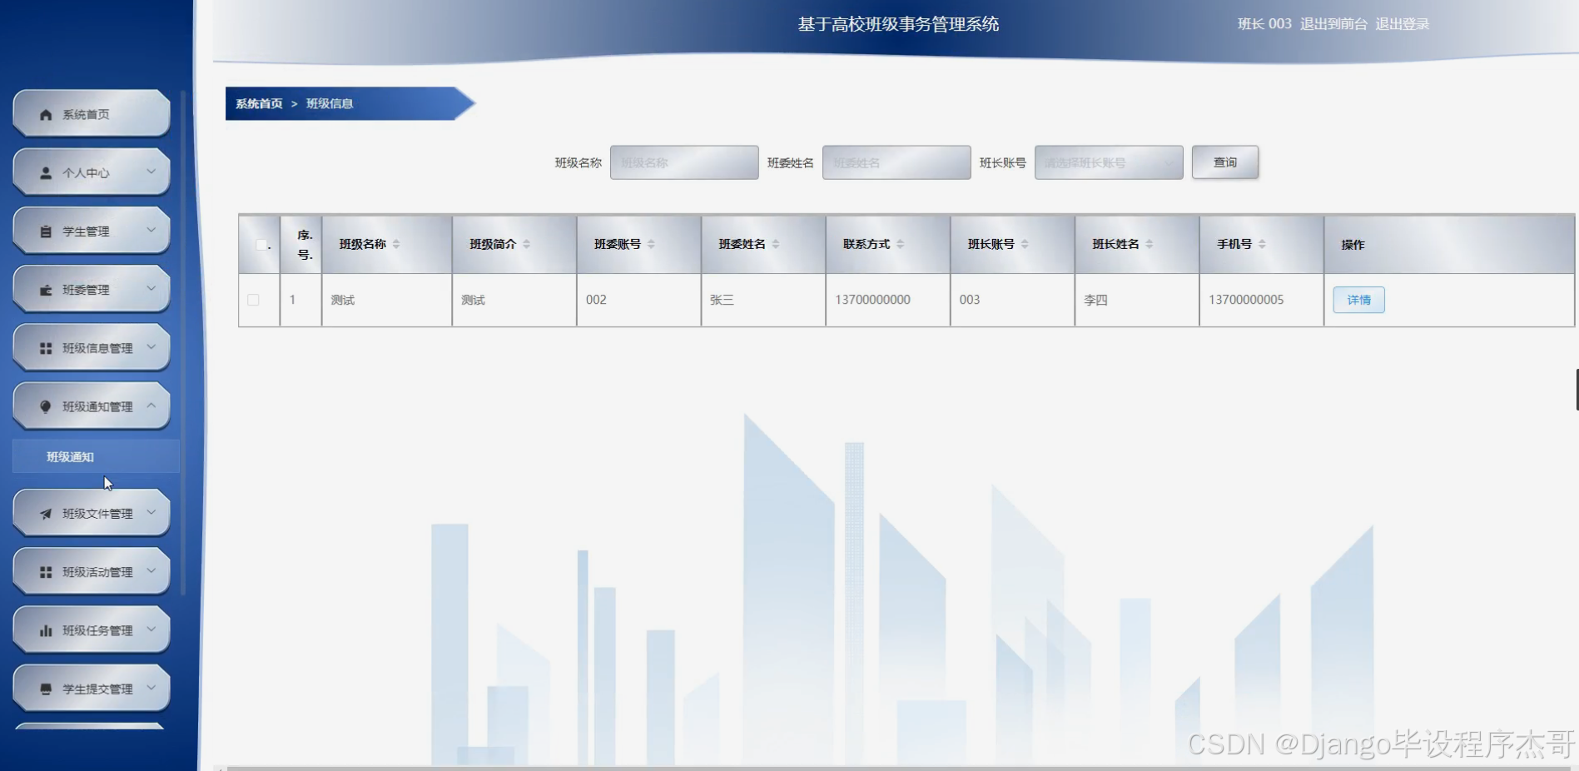Click the 李四 name cell
The image size is (1579, 771).
tap(1095, 300)
